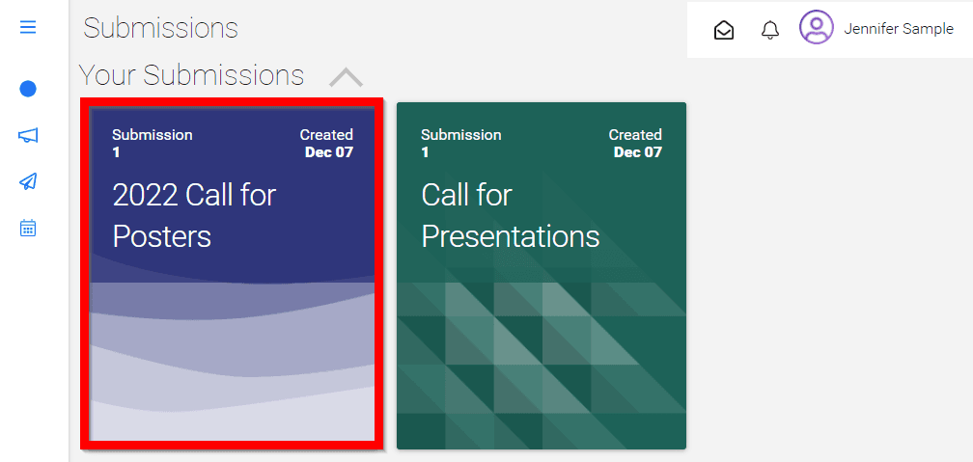Image resolution: width=973 pixels, height=462 pixels.
Task: Open the calendar icon in sidebar
Action: tap(28, 228)
